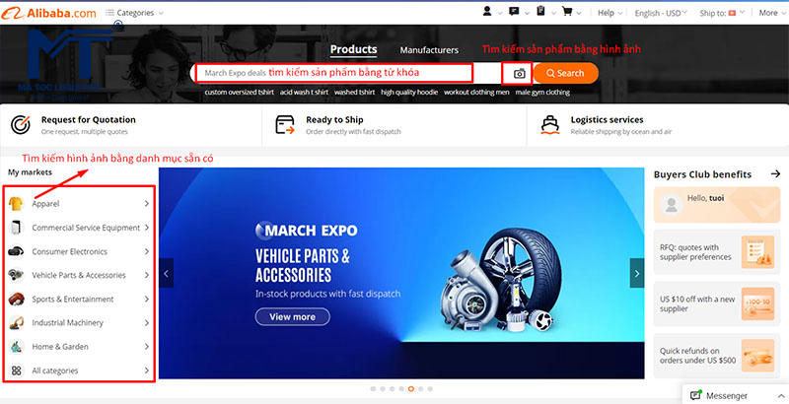The image size is (789, 404).
Task: Click the Request for Quotation target icon
Action: point(20,124)
